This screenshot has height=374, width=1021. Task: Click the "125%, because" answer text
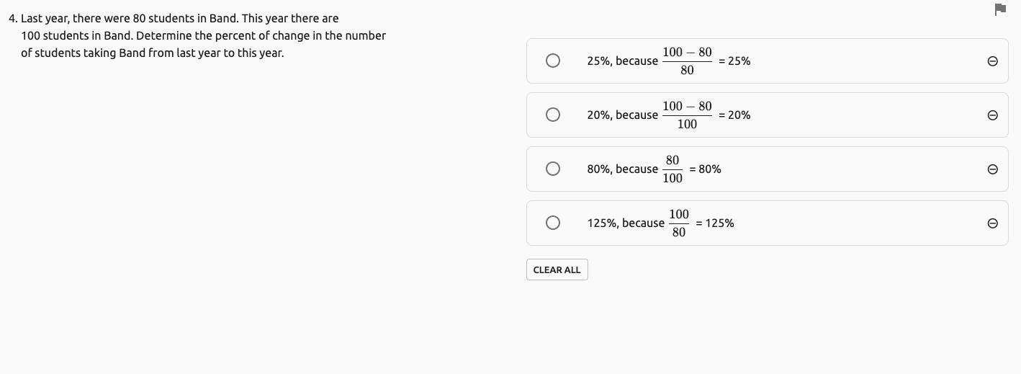pos(626,223)
